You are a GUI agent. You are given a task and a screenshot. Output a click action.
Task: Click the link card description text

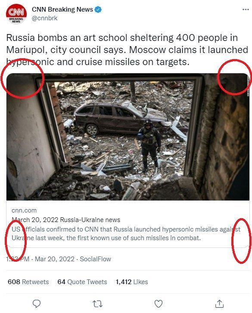tap(126, 234)
